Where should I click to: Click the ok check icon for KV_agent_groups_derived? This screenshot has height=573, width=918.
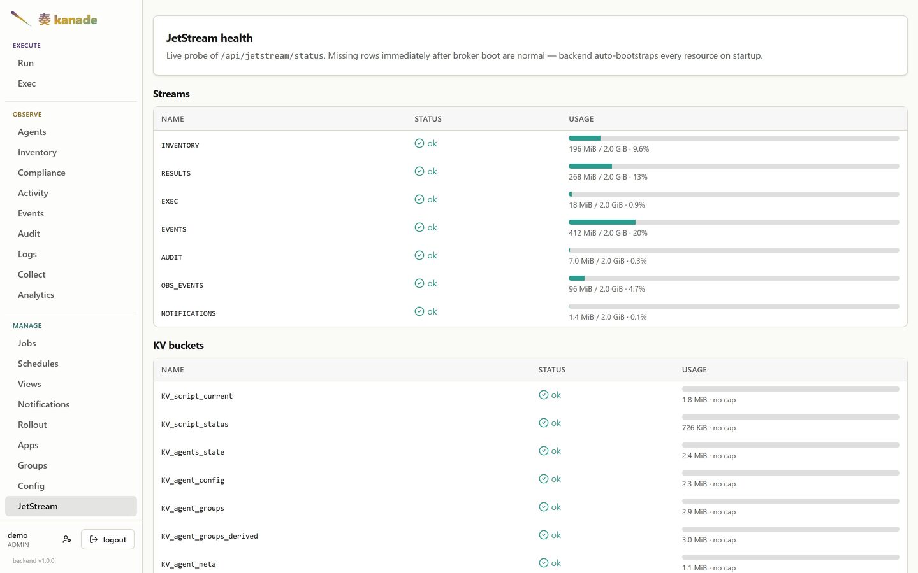[x=544, y=535]
